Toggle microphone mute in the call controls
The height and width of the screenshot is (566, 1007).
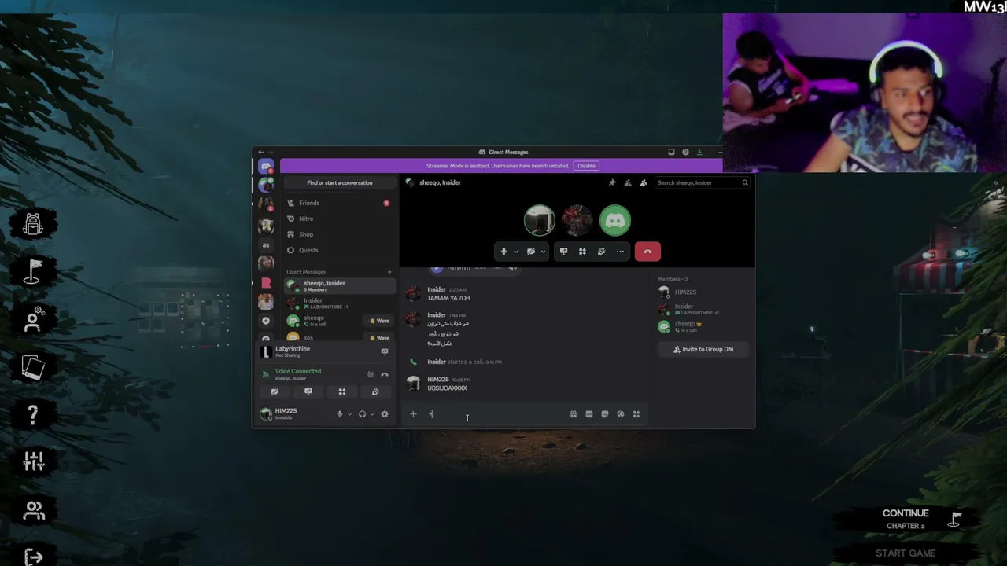(x=503, y=252)
